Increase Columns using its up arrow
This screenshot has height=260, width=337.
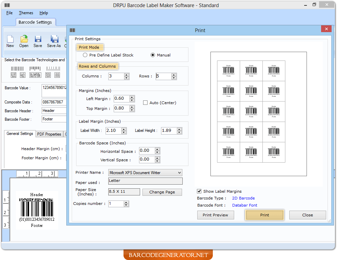click(127, 74)
